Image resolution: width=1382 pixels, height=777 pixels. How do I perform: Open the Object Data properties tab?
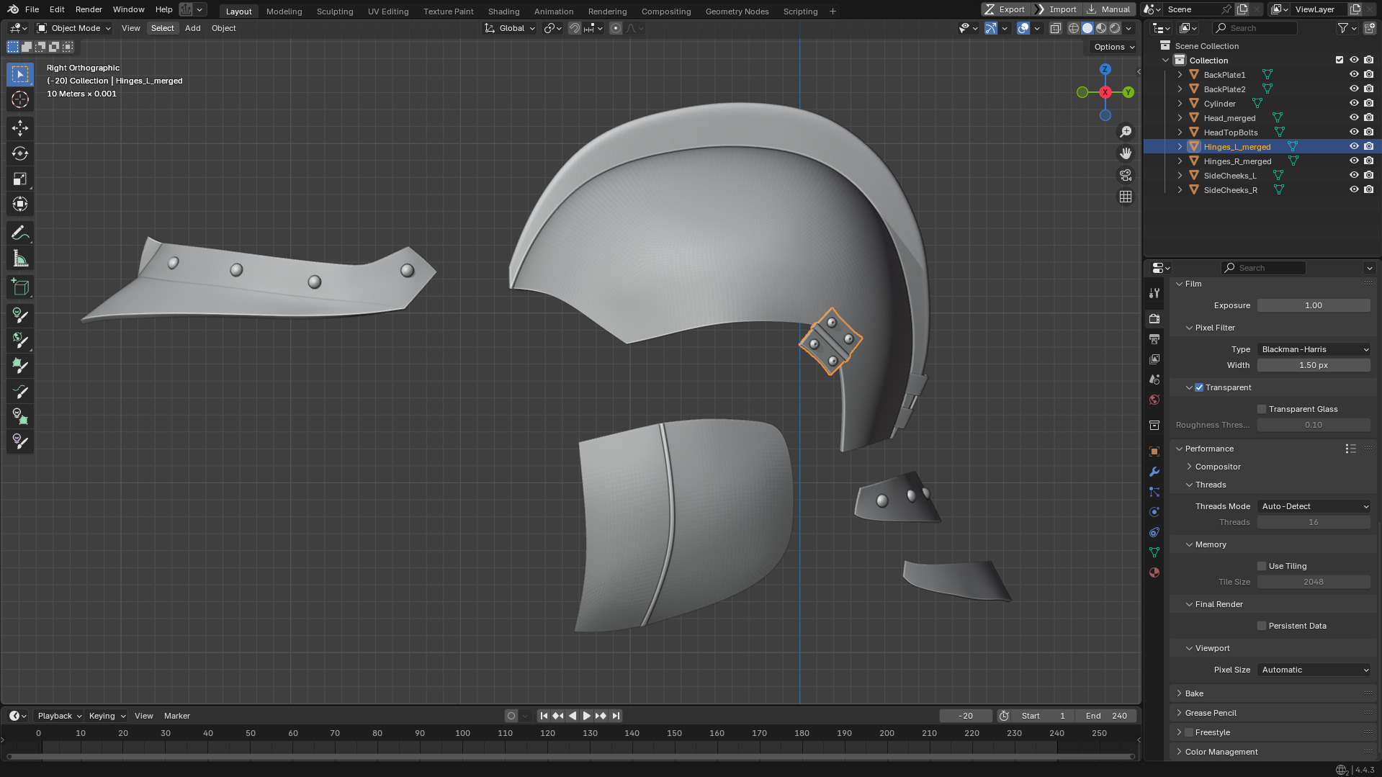click(x=1154, y=552)
